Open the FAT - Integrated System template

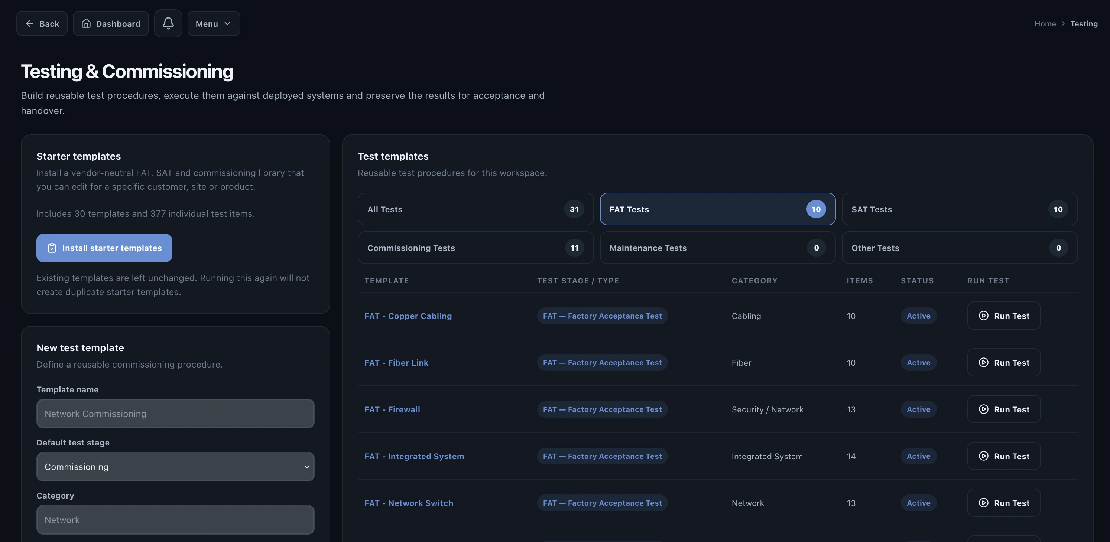pyautogui.click(x=414, y=456)
